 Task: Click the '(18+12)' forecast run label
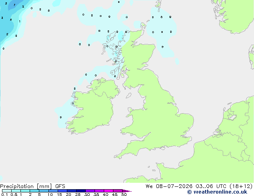pyautogui.click(x=241, y=186)
